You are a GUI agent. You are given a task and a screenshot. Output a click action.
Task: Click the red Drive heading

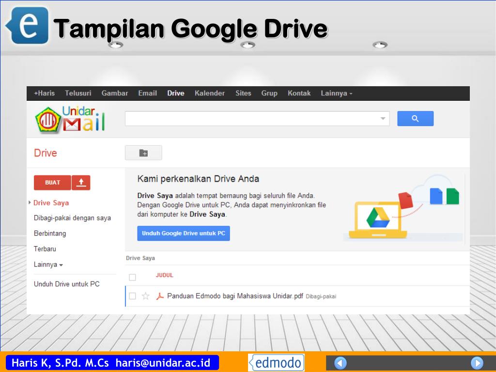tap(46, 153)
